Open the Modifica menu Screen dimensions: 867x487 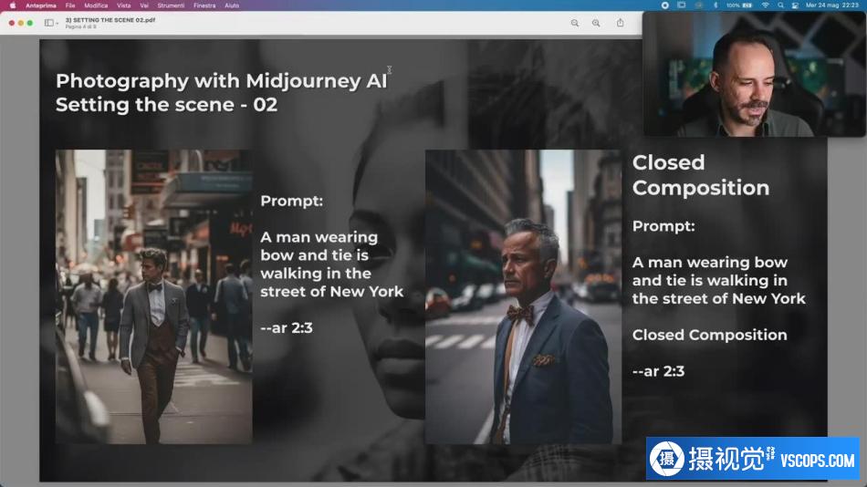96,5
